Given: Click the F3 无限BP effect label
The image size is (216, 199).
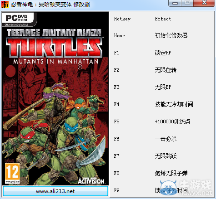Looking at the screenshot, I should click(x=163, y=87).
